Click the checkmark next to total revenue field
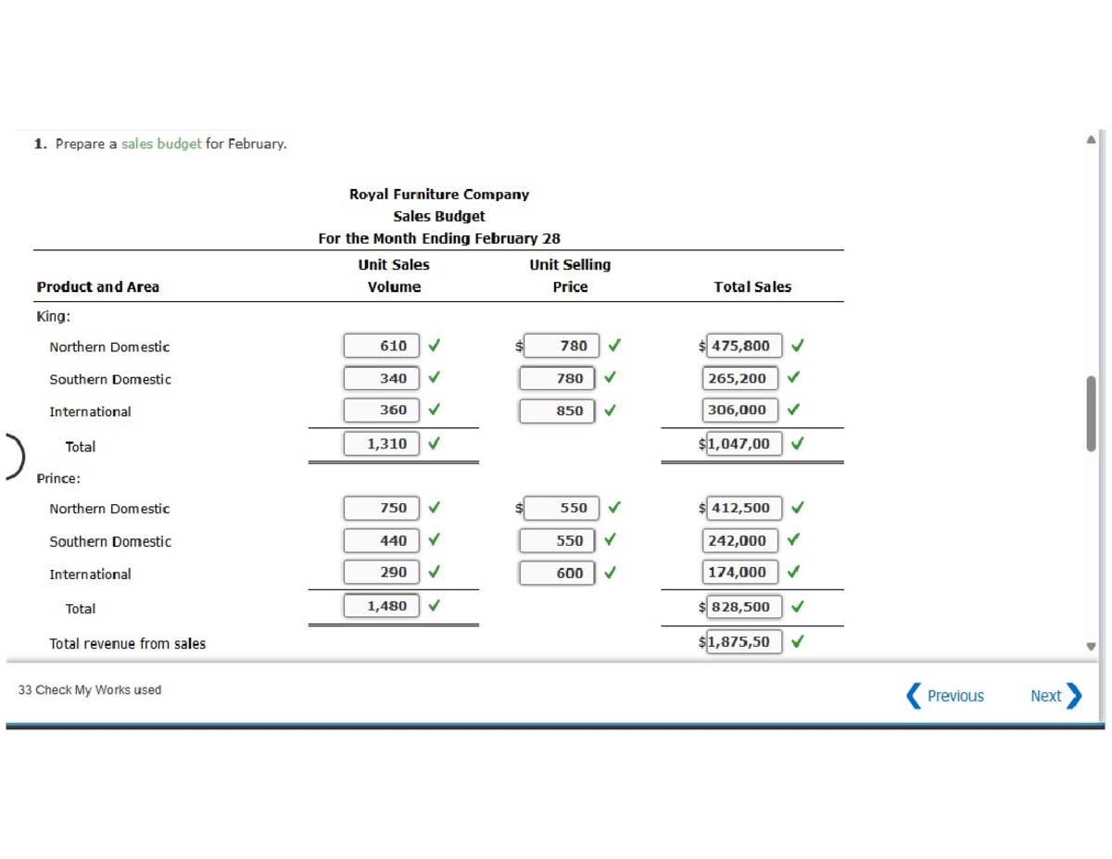This screenshot has width=1112, height=859. (x=797, y=641)
